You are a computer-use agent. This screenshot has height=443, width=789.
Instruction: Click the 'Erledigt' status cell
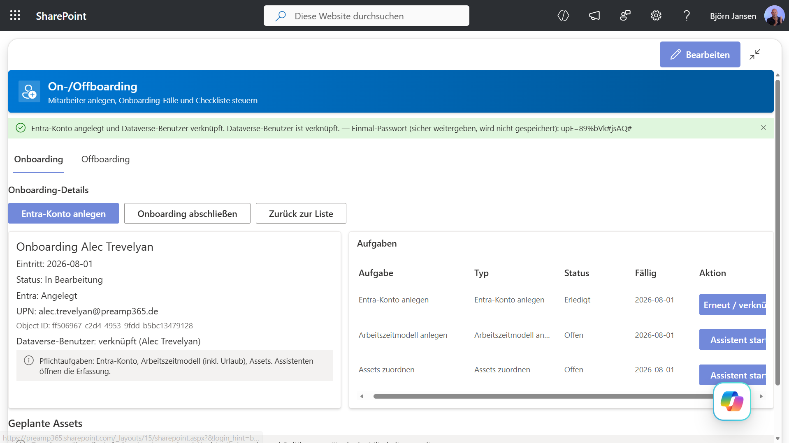(577, 300)
